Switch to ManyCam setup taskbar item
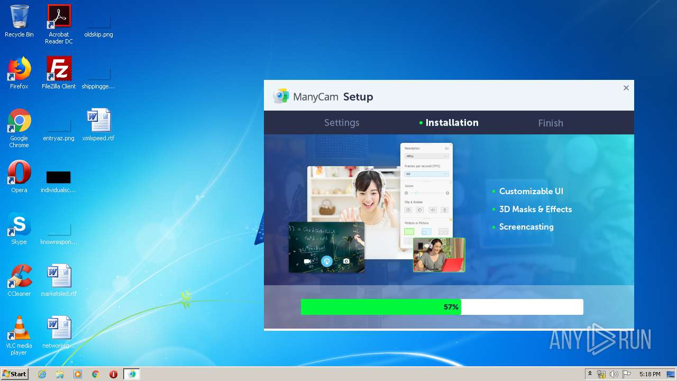This screenshot has width=677, height=381. pos(132,374)
